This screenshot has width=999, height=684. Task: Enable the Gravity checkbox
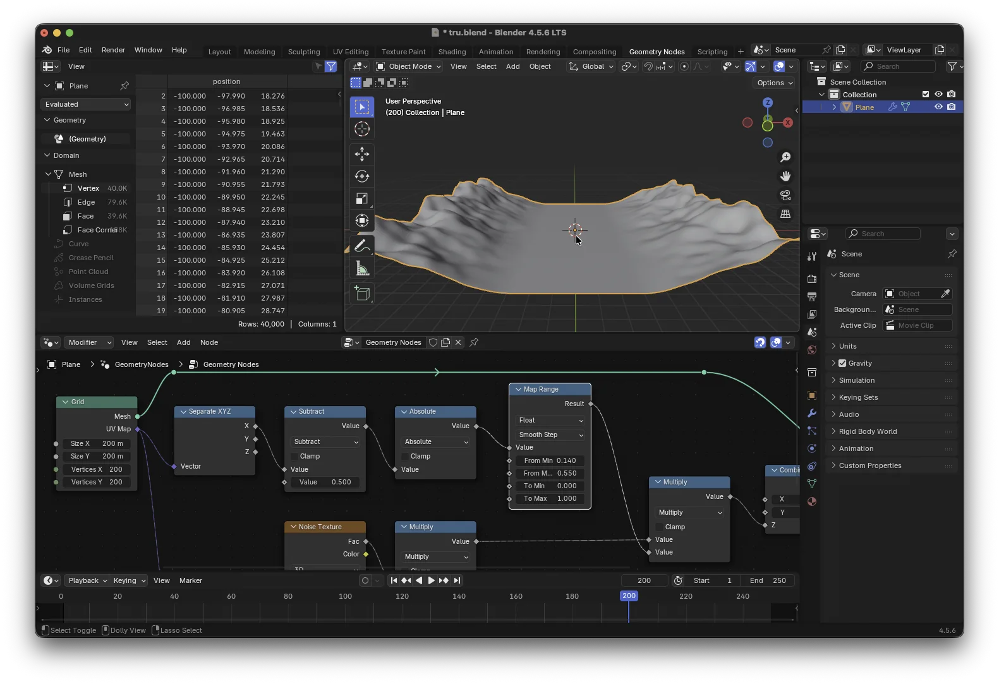(842, 363)
